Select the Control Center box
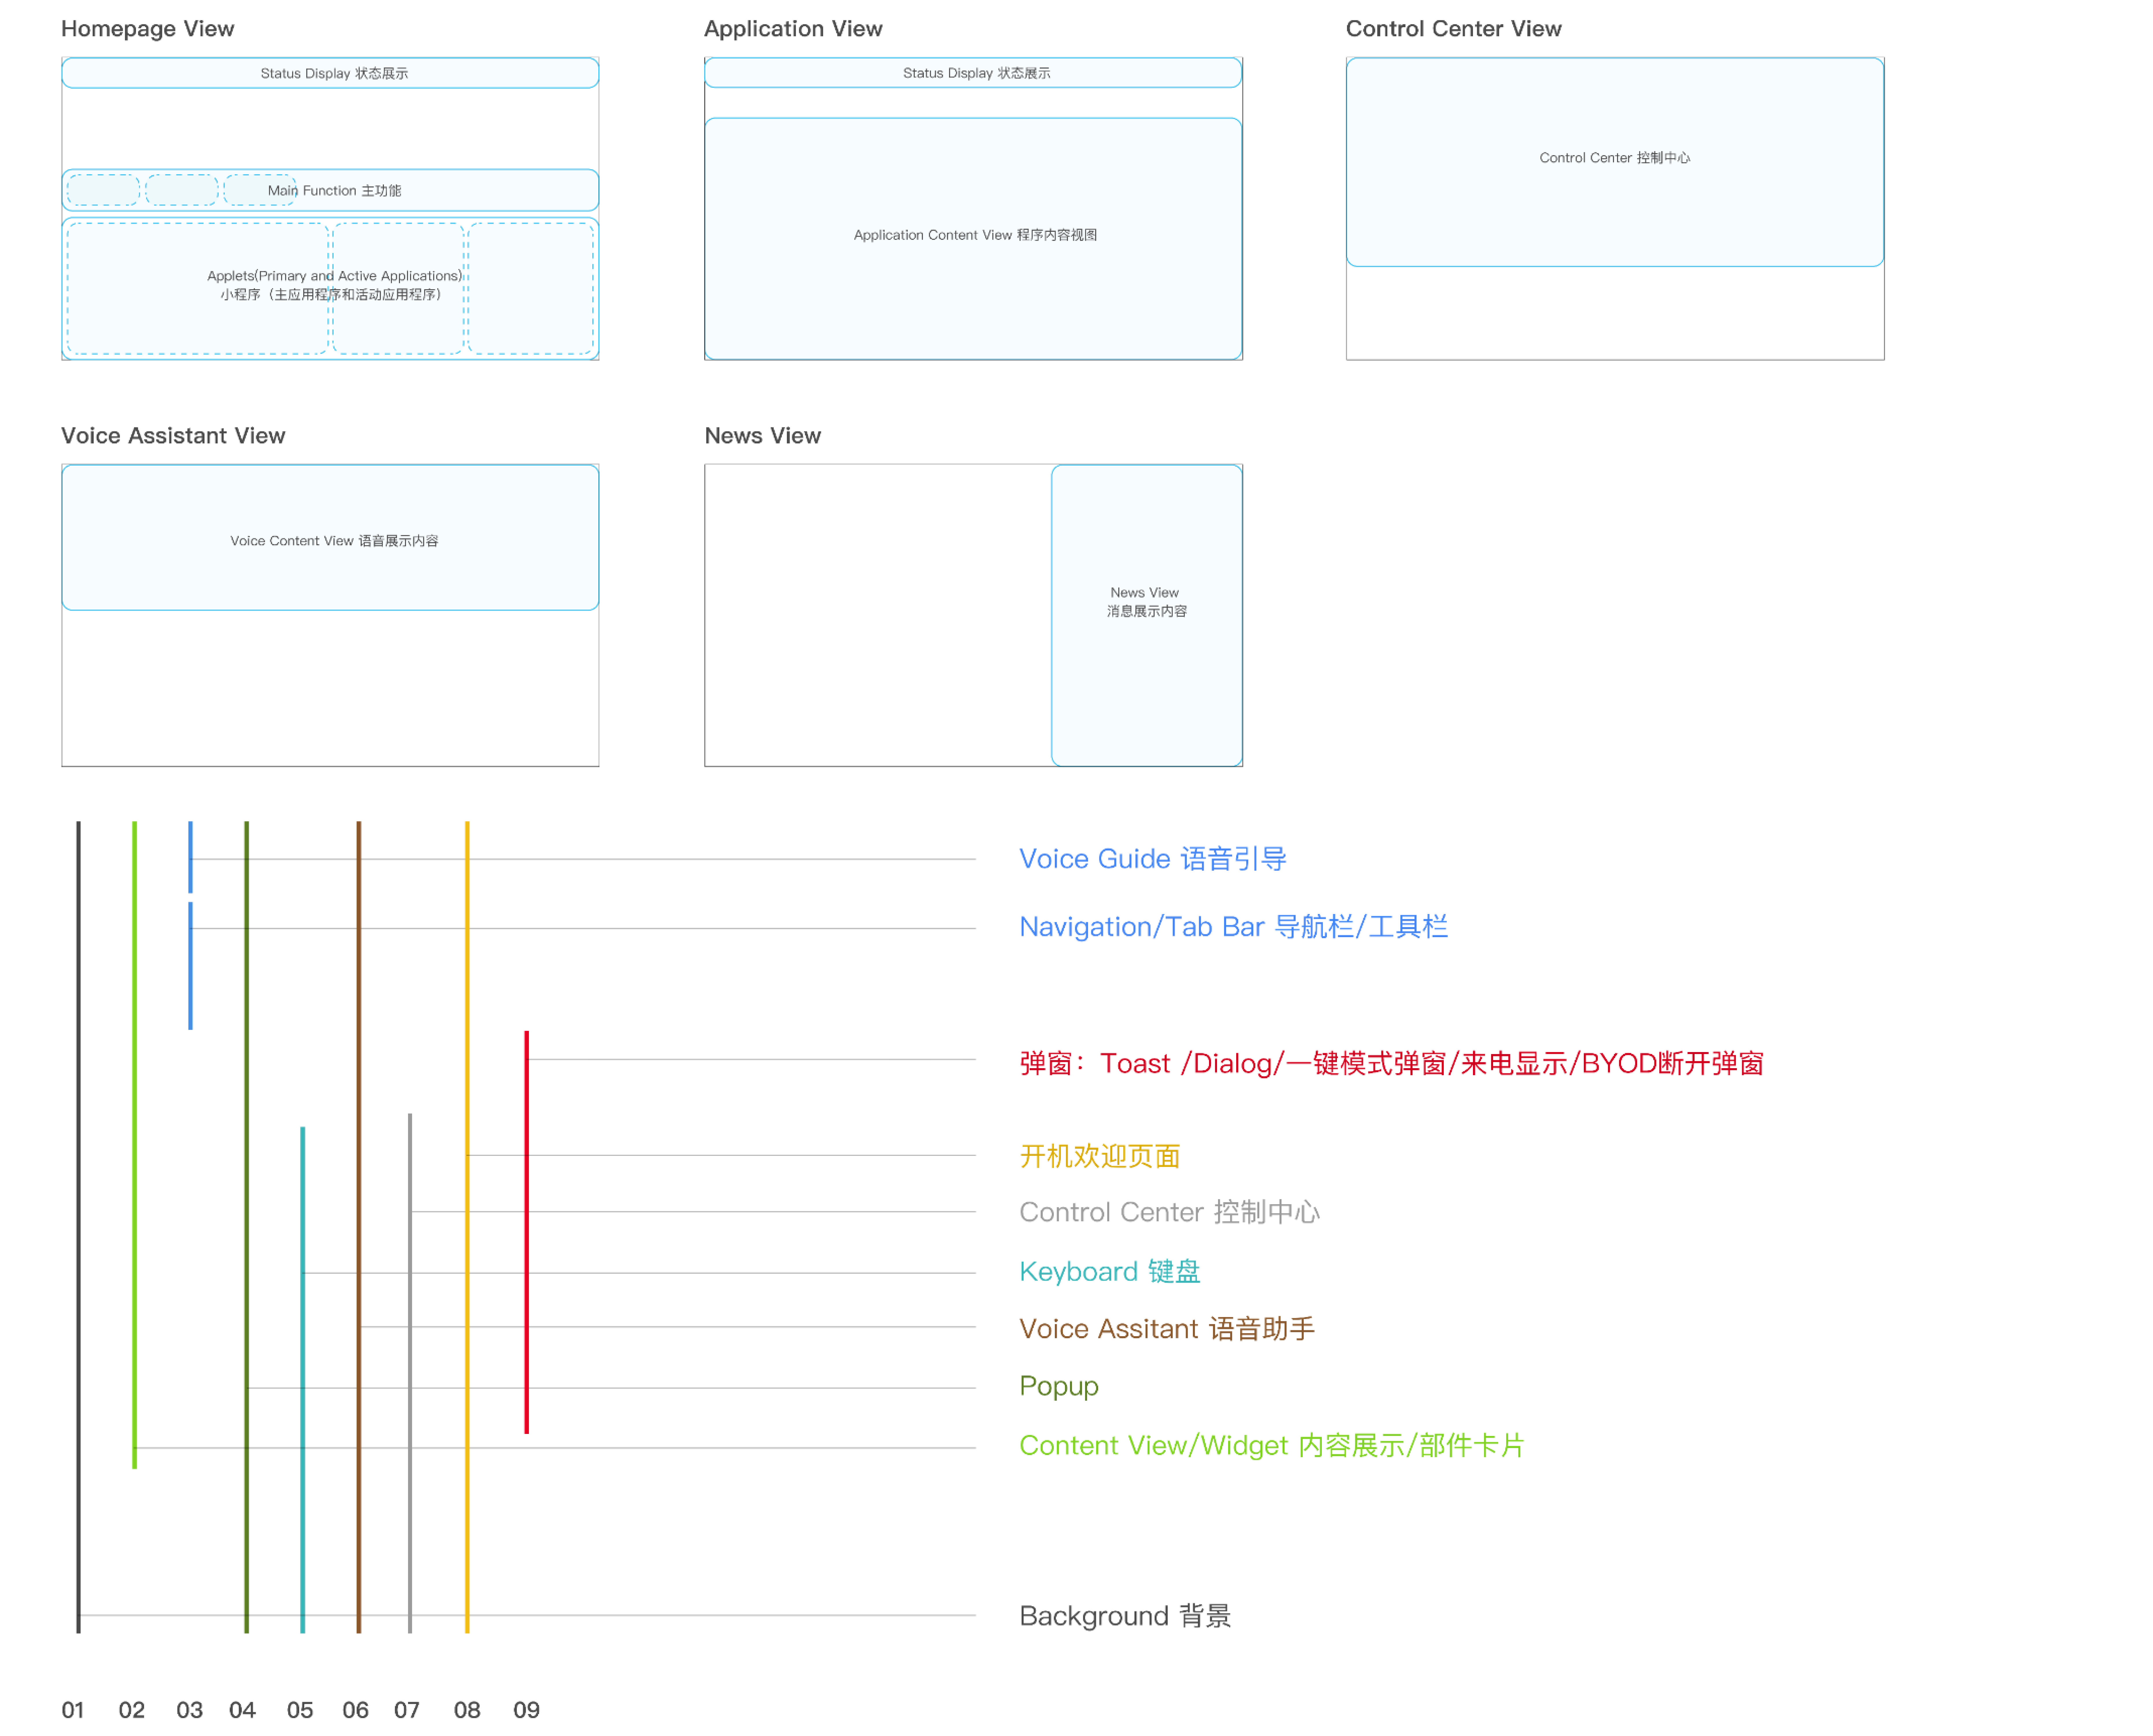 [1615, 162]
